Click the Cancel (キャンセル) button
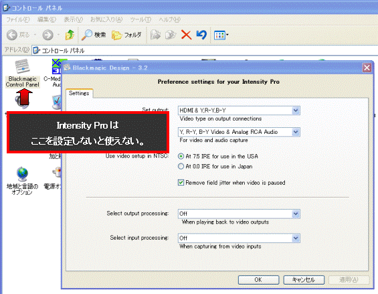The image size is (378, 294). point(304,280)
